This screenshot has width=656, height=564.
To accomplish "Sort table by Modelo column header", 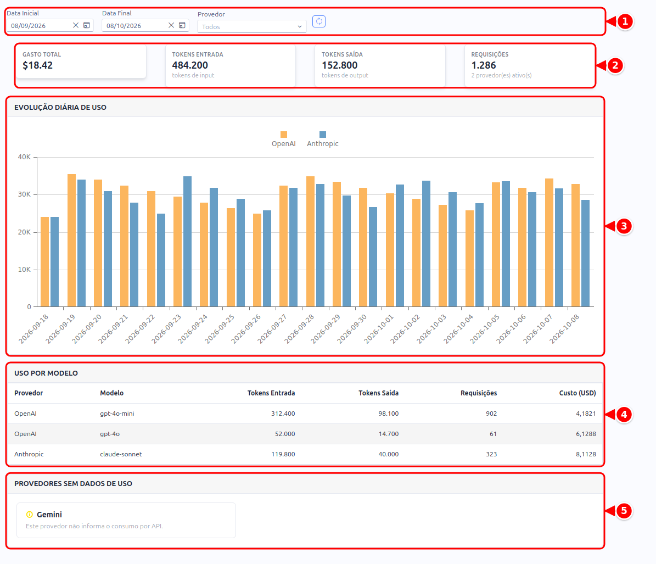I will click(111, 393).
